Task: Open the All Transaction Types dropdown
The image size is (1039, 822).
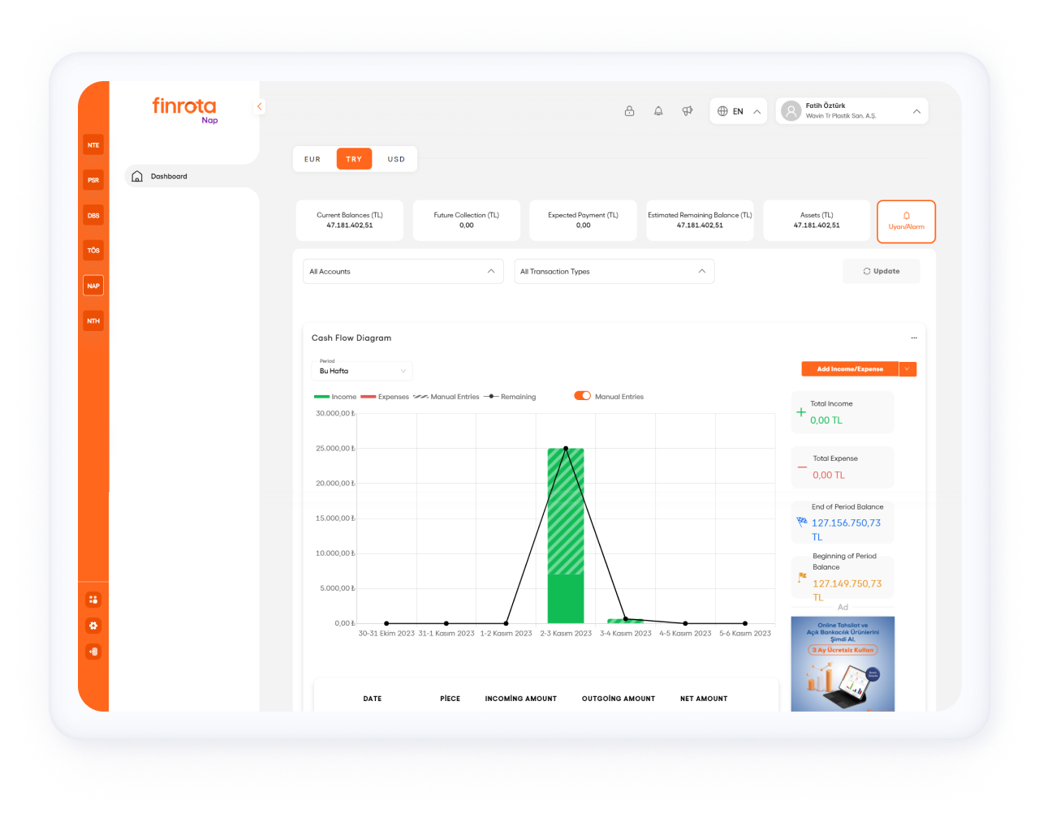Action: point(614,271)
